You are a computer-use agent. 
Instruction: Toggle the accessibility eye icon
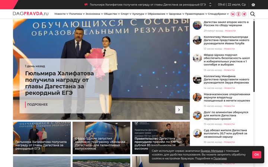coord(253,5)
